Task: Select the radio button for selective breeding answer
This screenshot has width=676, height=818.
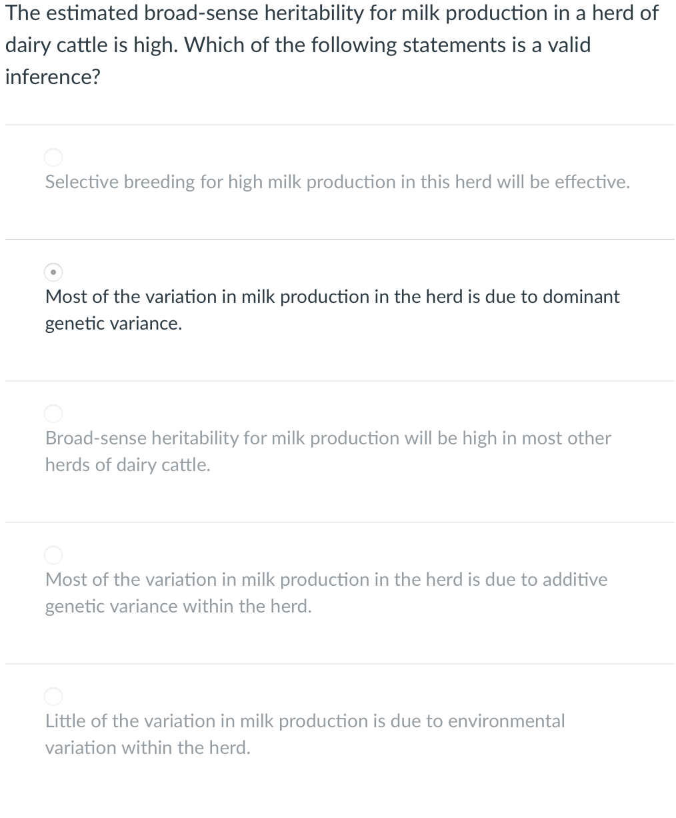Action: [x=53, y=157]
